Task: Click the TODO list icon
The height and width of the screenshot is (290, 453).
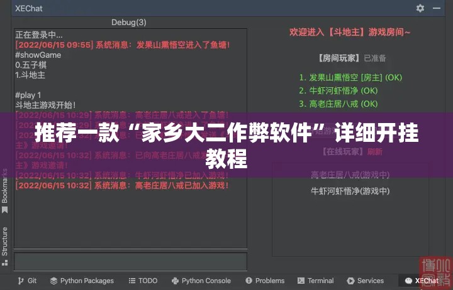Action: [x=132, y=281]
